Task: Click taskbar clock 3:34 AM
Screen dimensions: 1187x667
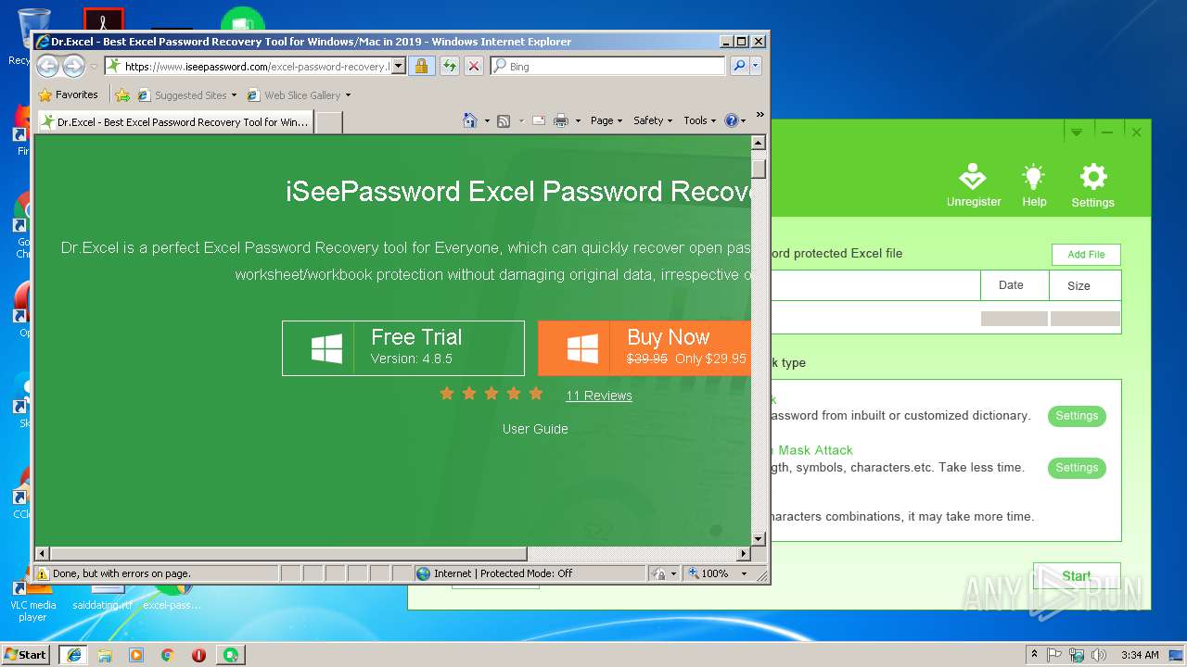Action: [1140, 655]
